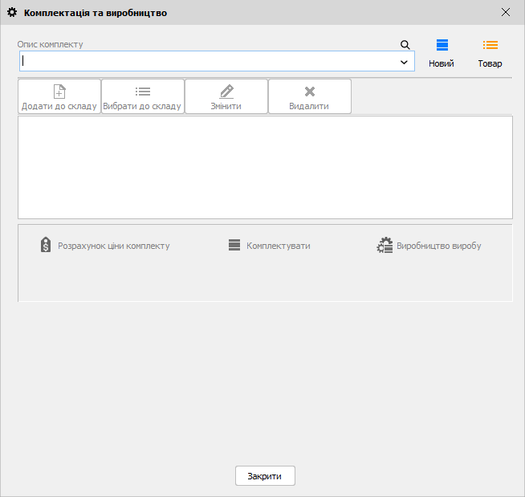Viewport: 525px width, 497px height.
Task: Click the Розрахунок ціни комплекту price tag icon
Action: click(46, 246)
